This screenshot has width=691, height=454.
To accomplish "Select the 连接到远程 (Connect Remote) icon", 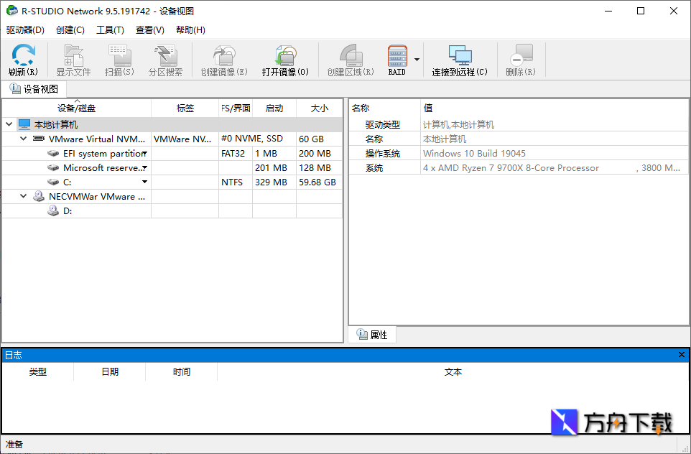I will pyautogui.click(x=460, y=60).
